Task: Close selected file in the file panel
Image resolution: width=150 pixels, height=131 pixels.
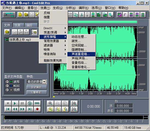Action: 14,32
